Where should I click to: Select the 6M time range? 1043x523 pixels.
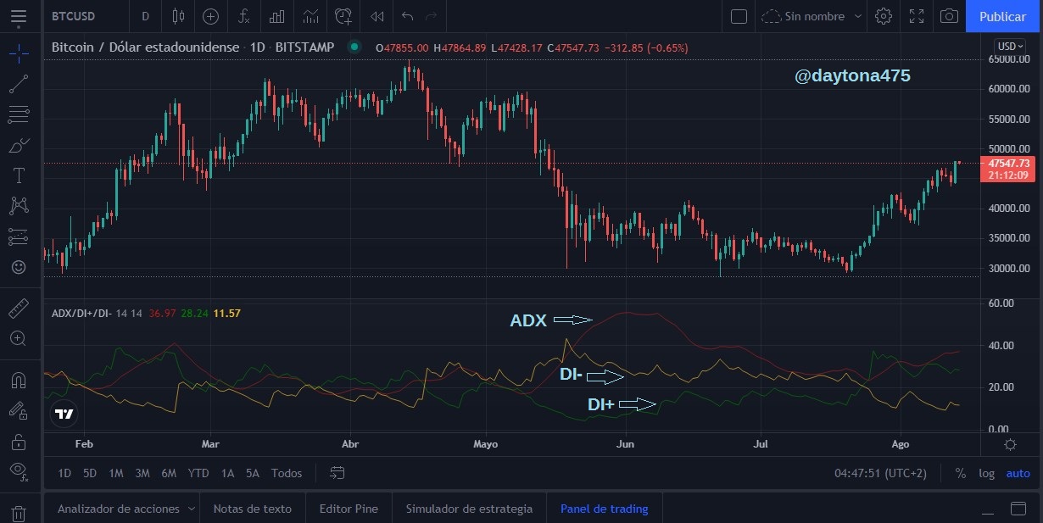pos(168,473)
